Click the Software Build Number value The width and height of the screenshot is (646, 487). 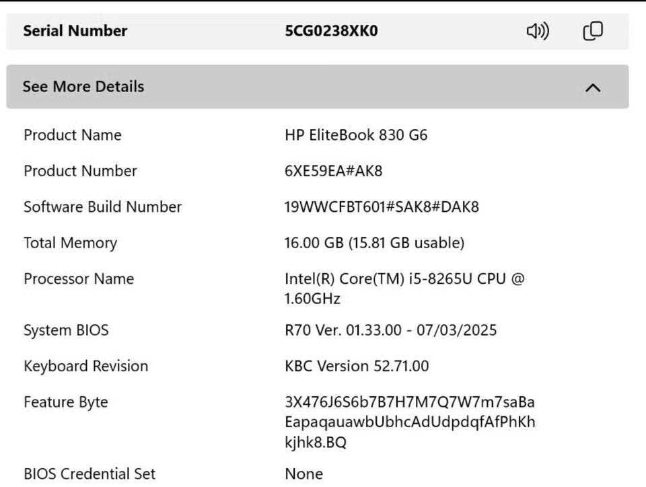[382, 207]
